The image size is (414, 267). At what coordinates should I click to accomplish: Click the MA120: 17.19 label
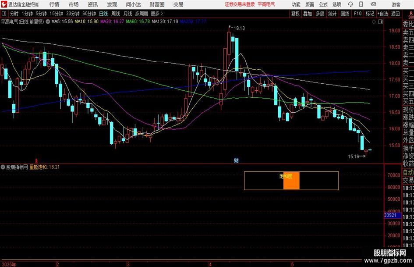(x=165, y=21)
